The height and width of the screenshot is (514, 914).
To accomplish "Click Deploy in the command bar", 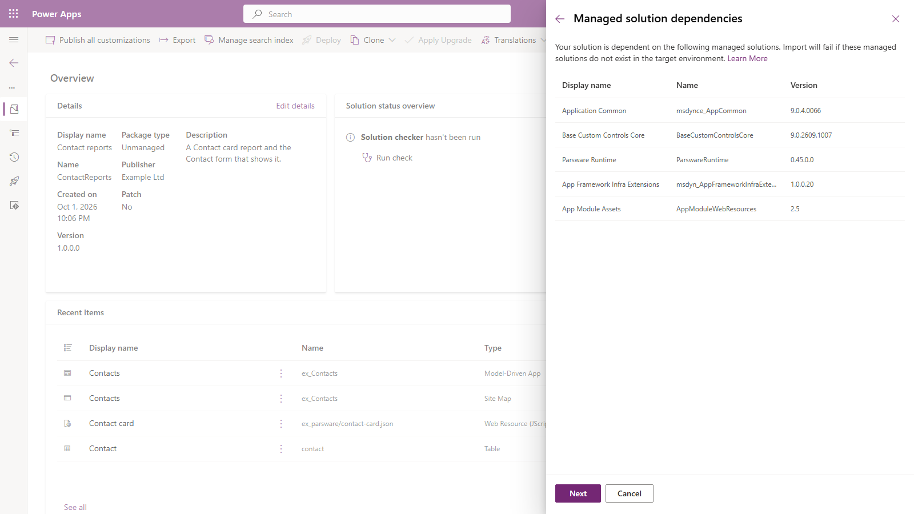I will click(322, 40).
